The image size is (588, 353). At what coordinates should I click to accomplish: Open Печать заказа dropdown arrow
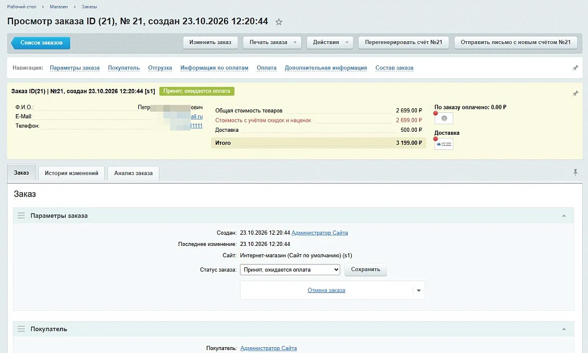(x=295, y=42)
